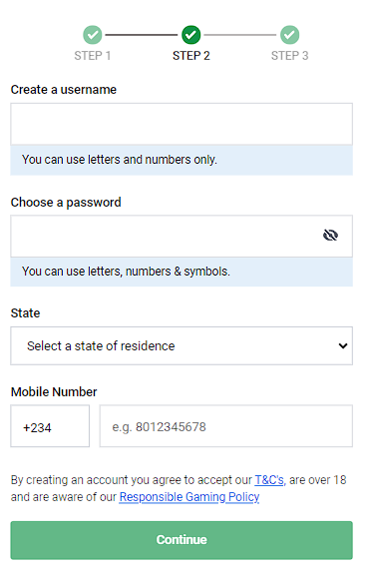Image resolution: width=365 pixels, height=573 pixels.
Task: Select the STEP 3 label
Action: (x=289, y=56)
